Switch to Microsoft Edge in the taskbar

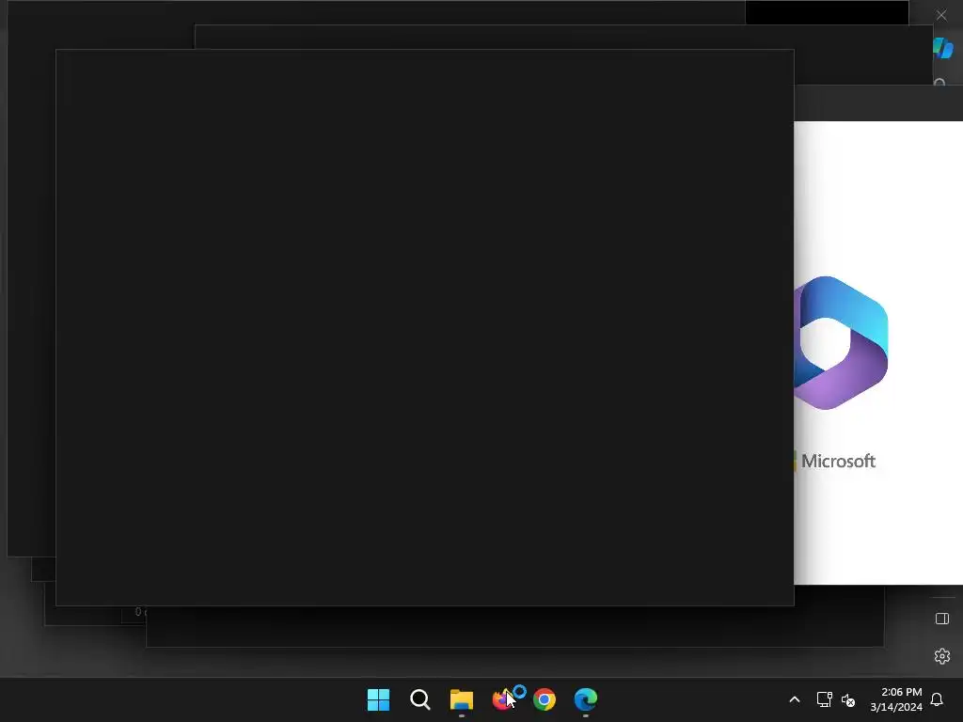point(585,699)
